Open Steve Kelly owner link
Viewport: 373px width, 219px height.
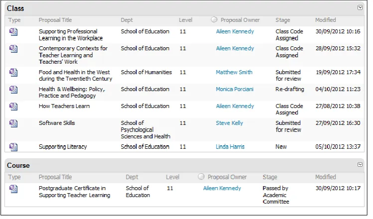229,123
